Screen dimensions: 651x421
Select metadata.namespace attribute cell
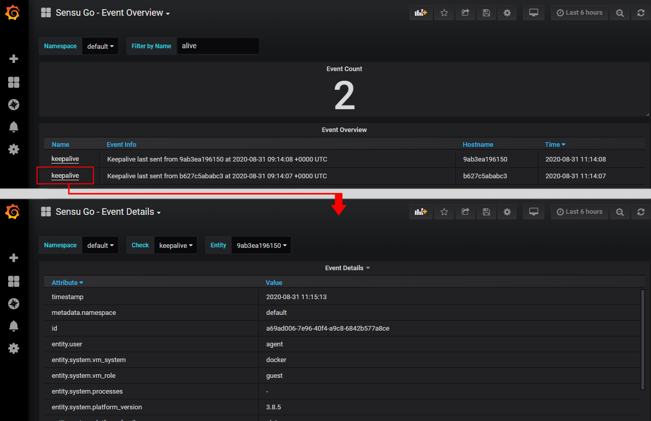point(151,313)
